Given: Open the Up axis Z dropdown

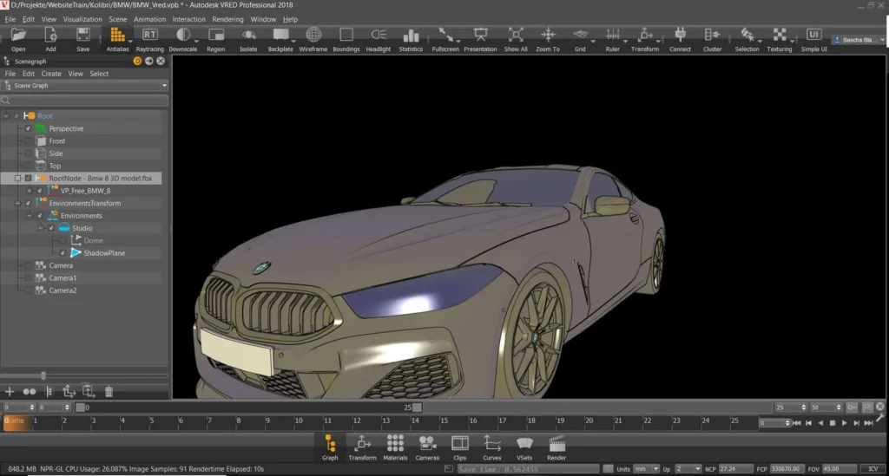Looking at the screenshot, I should (688, 469).
